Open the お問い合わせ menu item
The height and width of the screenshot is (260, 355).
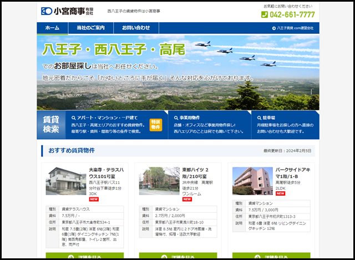coord(136,28)
